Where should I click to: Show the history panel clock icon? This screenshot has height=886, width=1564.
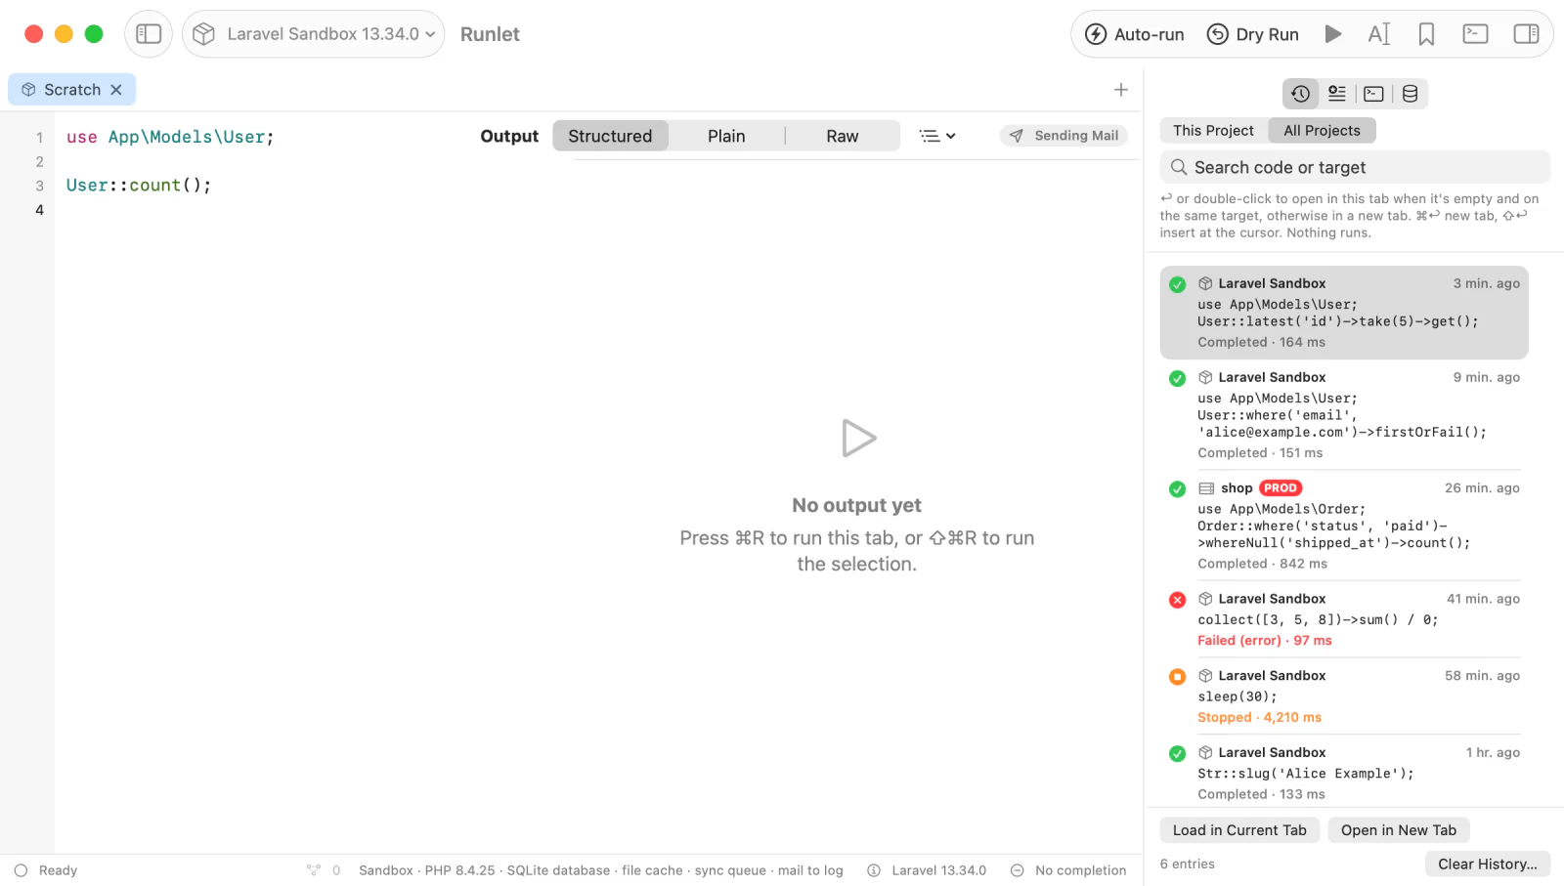point(1300,94)
